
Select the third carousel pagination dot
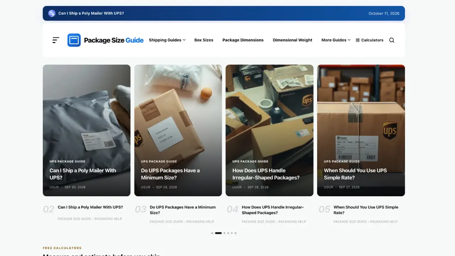pos(224,233)
